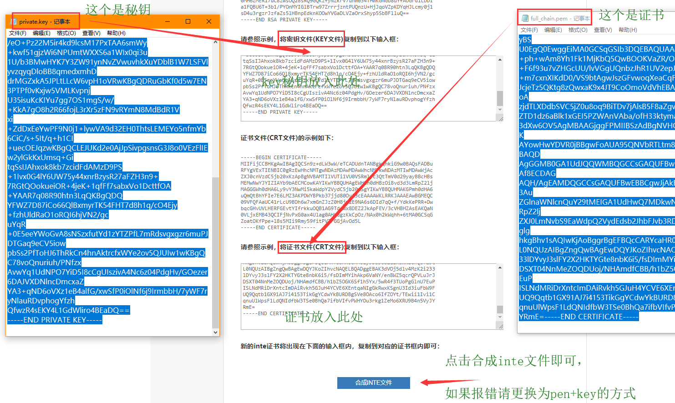Click scroll-up arrow of CRT input box
Image resolution: width=675 pixels, height=403 pixels.
pos(500,267)
